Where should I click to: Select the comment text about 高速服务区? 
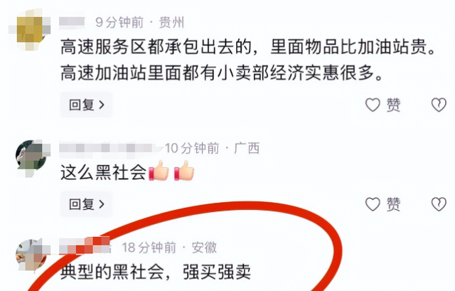[x=249, y=60]
